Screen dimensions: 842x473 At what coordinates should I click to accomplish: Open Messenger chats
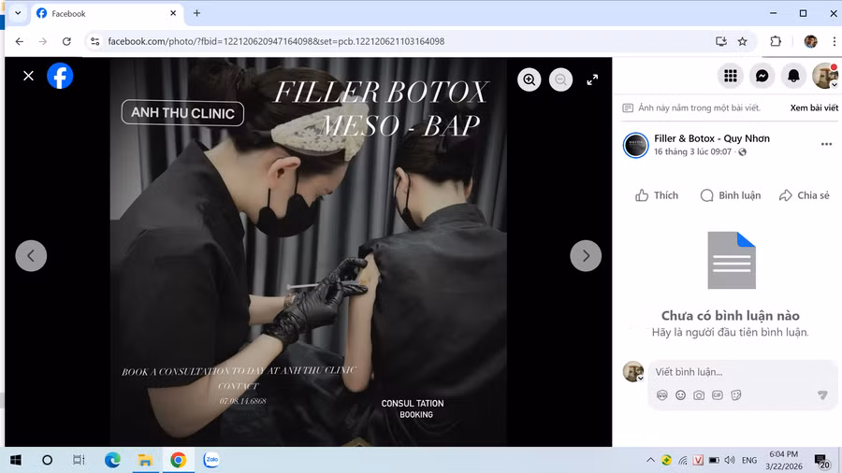click(x=762, y=76)
